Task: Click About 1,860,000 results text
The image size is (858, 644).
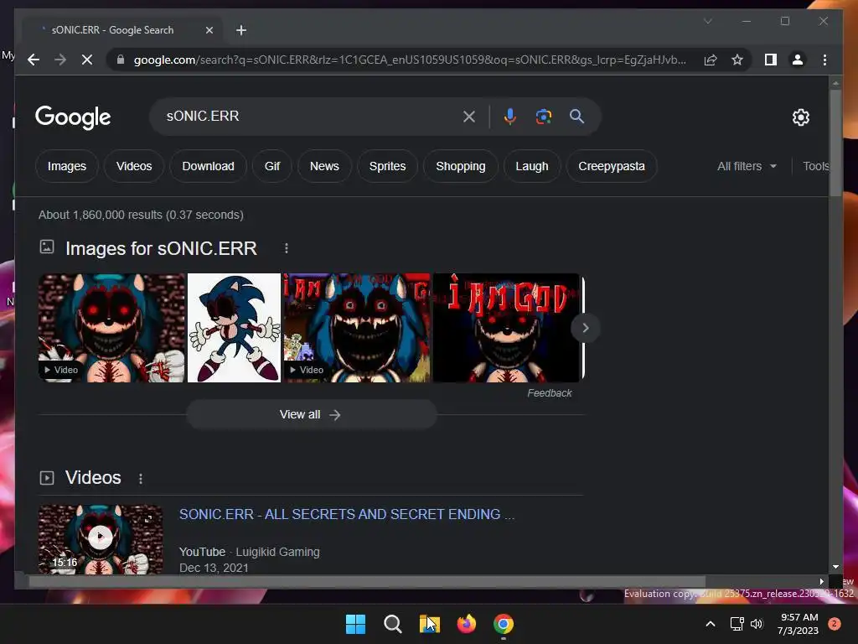Action: click(141, 215)
